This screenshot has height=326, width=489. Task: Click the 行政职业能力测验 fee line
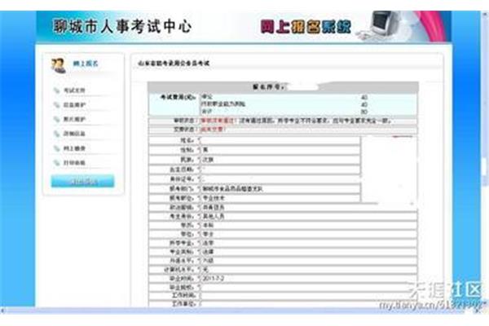223,104
